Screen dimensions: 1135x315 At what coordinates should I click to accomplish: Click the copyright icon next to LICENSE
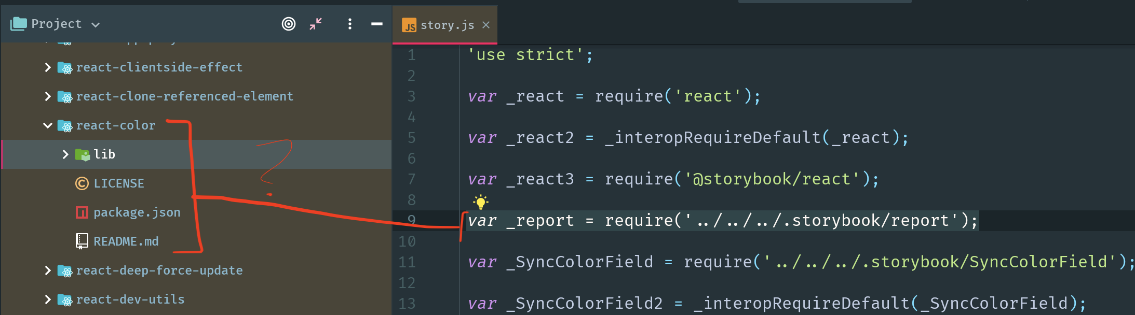pyautogui.click(x=82, y=183)
